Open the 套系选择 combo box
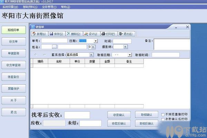207x138 pixels. (x=91, y=55)
